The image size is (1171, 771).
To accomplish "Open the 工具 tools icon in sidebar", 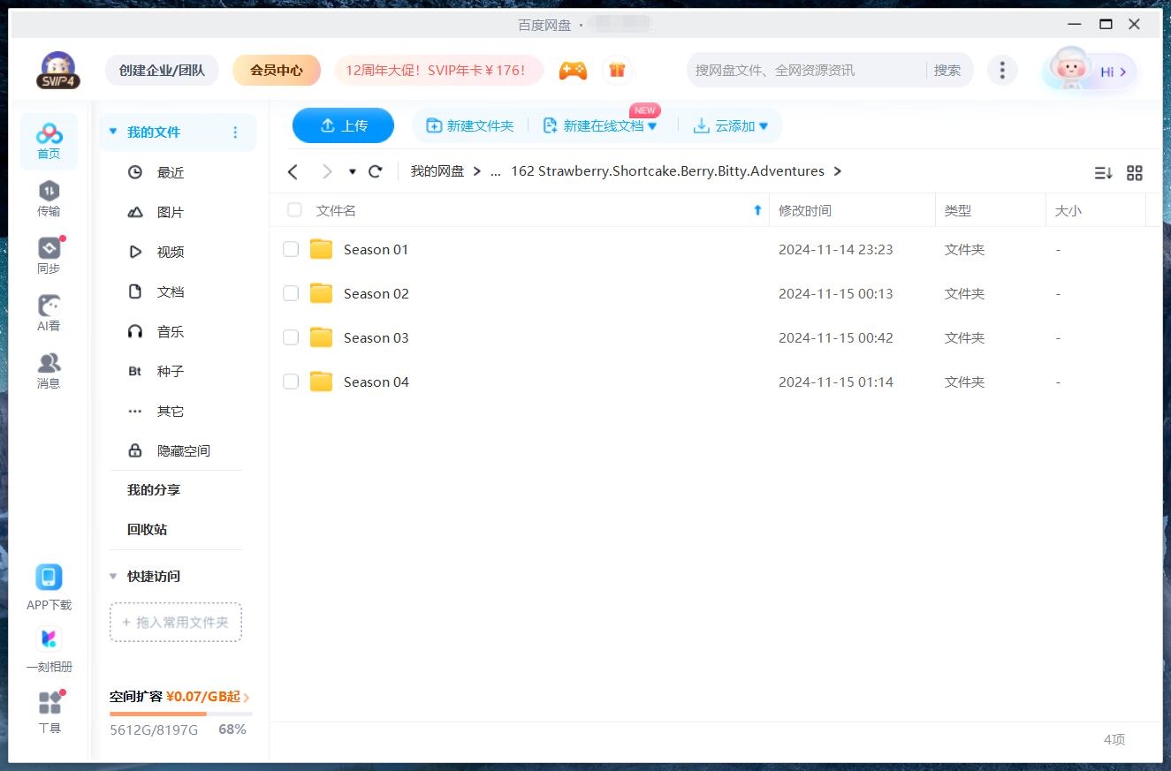I will tap(49, 712).
